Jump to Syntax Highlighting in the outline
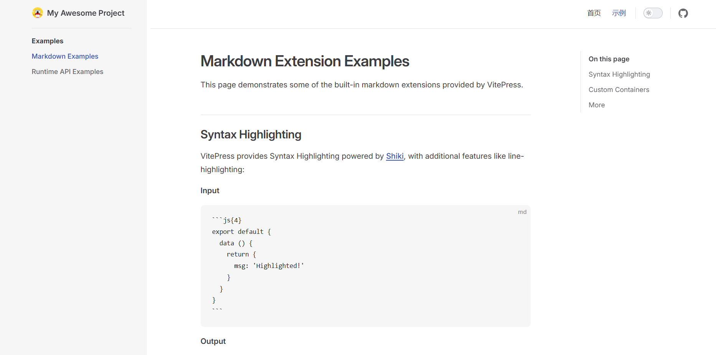716x355 pixels. pyautogui.click(x=619, y=74)
